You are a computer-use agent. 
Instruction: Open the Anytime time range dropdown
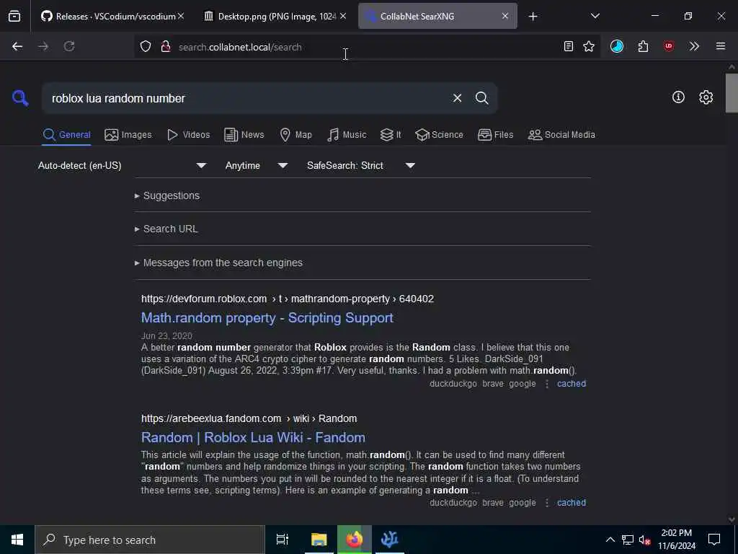(x=256, y=165)
